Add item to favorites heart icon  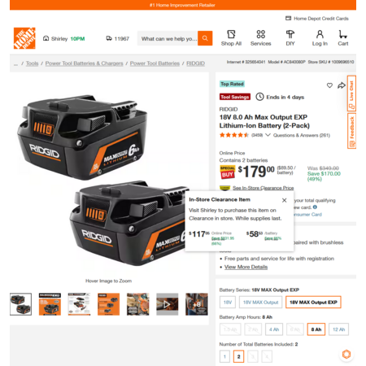coord(329,85)
